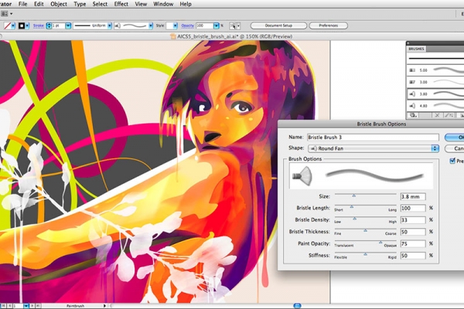Click the Arrange Documents icon

point(4,14)
